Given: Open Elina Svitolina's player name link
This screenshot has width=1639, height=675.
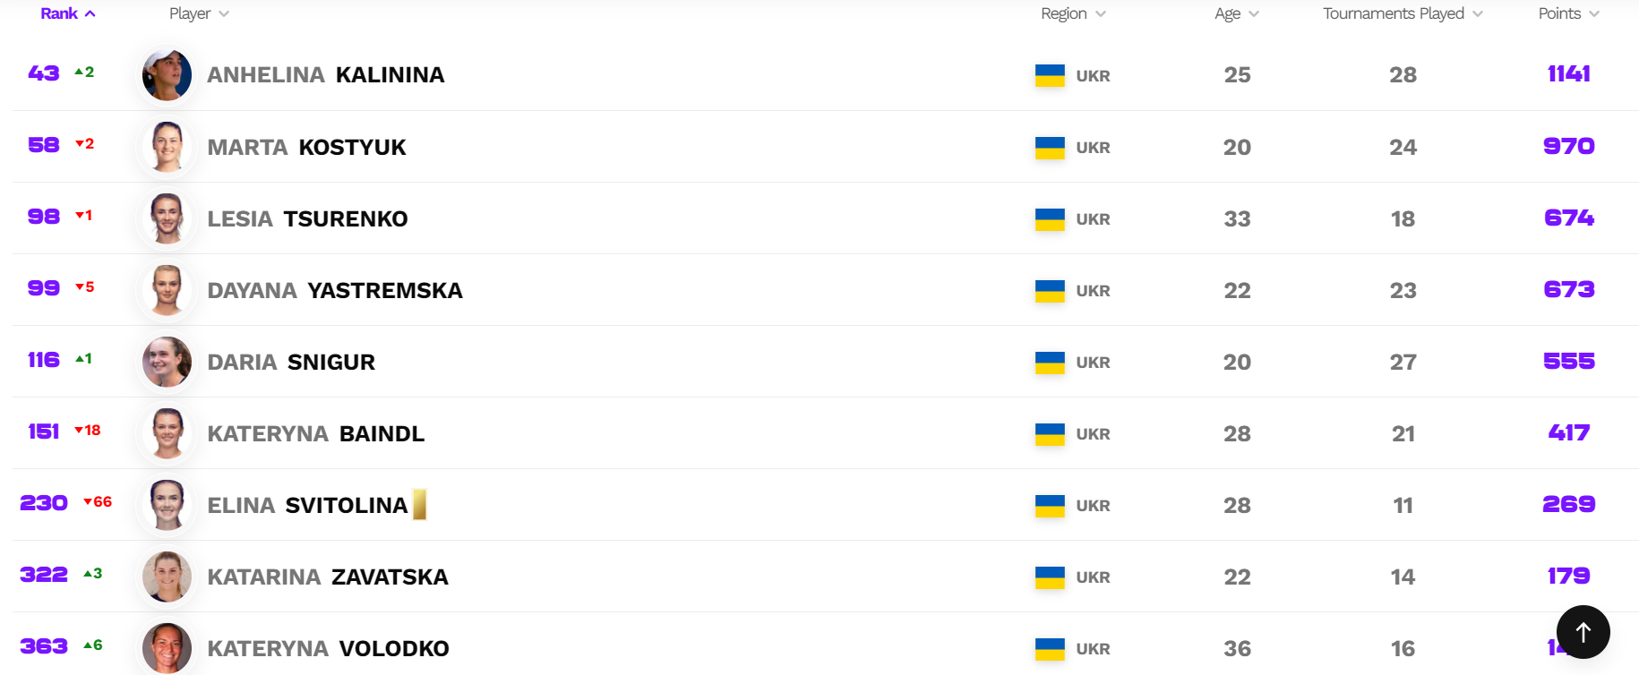Looking at the screenshot, I should 307,505.
